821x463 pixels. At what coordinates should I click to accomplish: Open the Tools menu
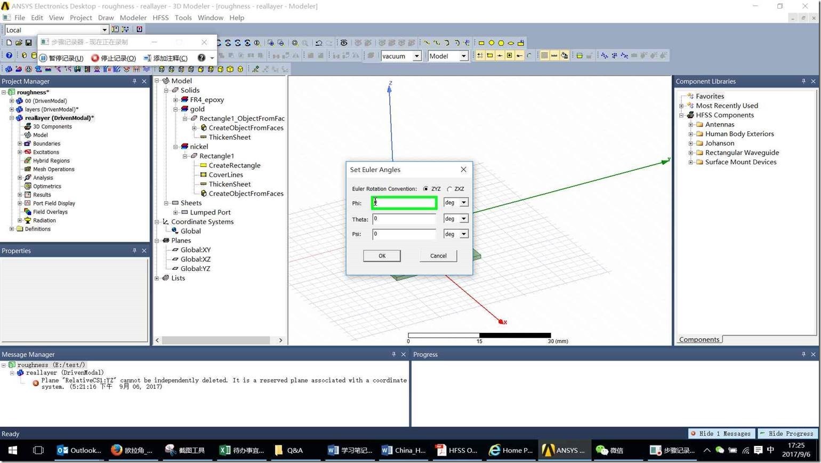point(183,18)
